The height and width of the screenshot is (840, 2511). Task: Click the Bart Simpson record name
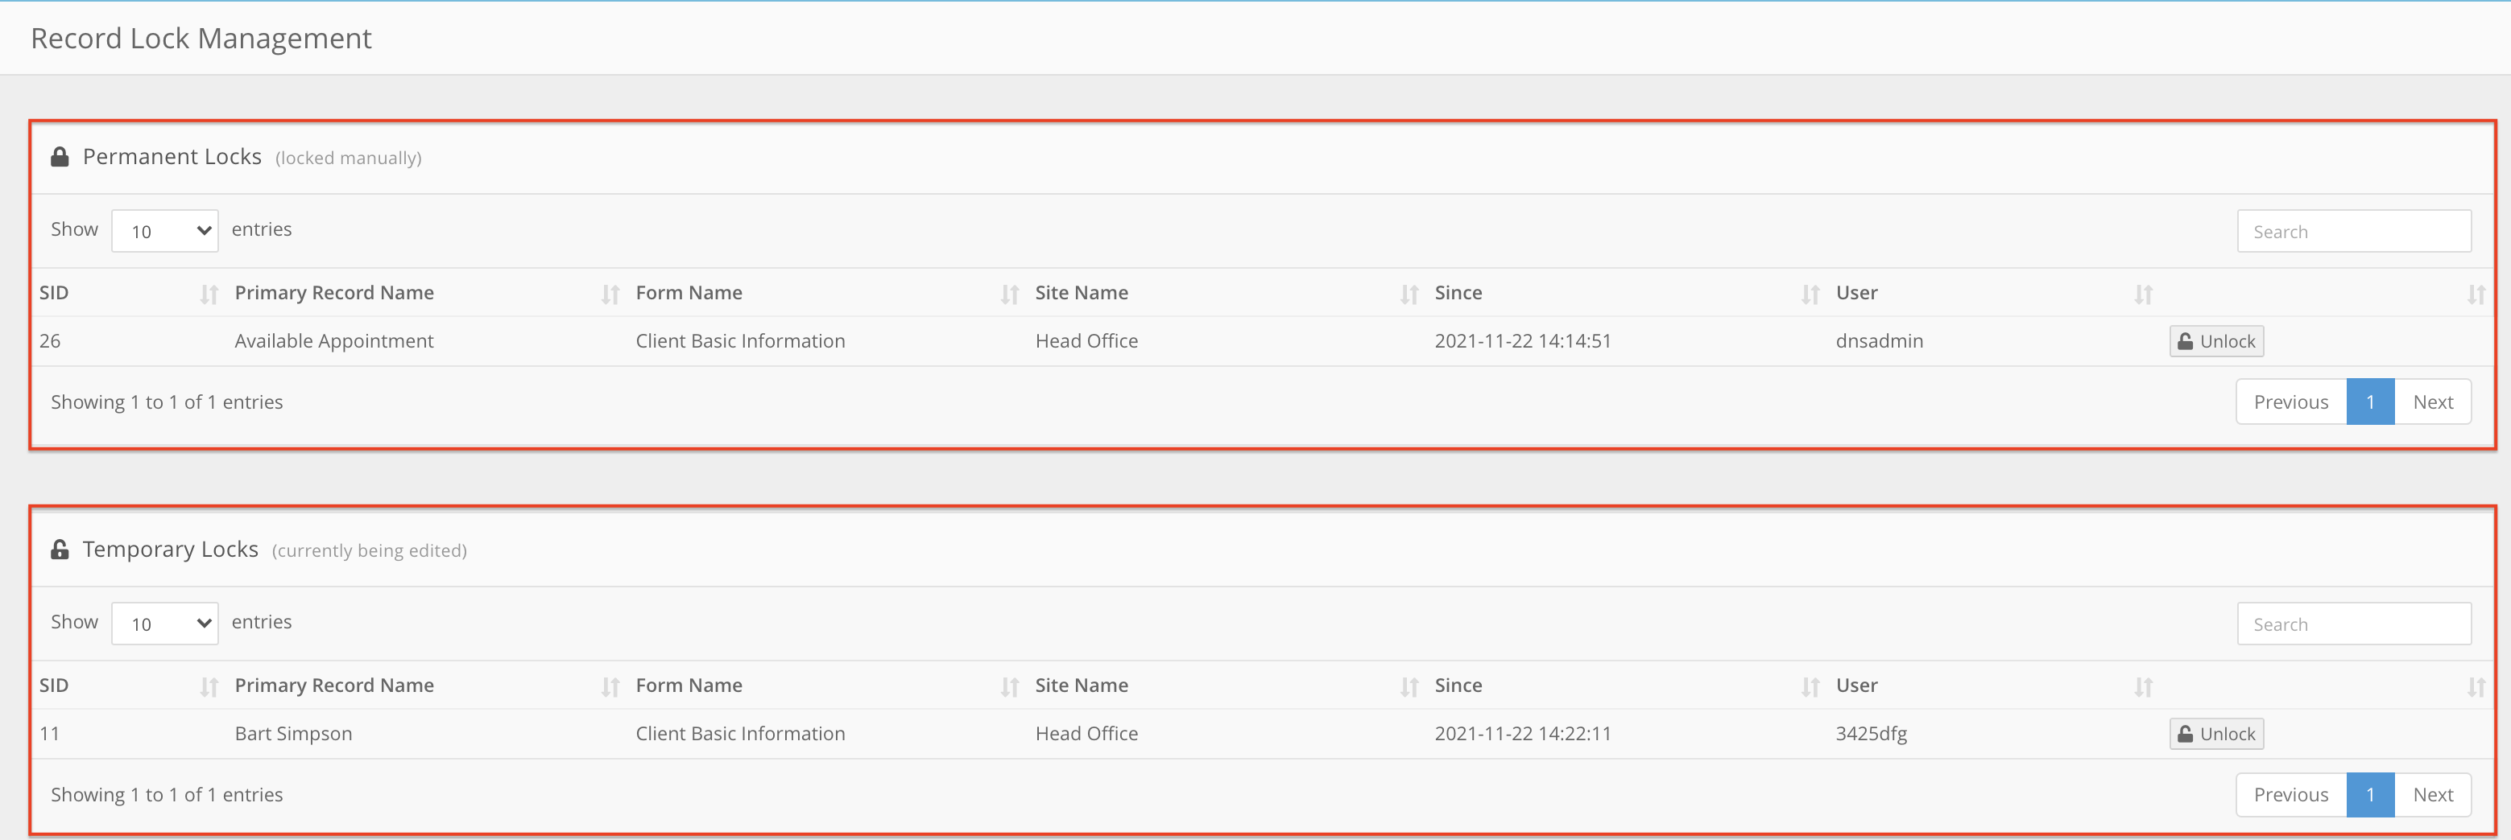[x=293, y=734]
